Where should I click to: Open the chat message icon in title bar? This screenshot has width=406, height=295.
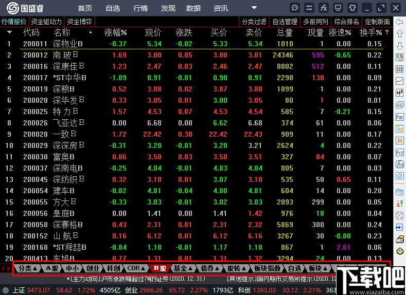(295, 8)
